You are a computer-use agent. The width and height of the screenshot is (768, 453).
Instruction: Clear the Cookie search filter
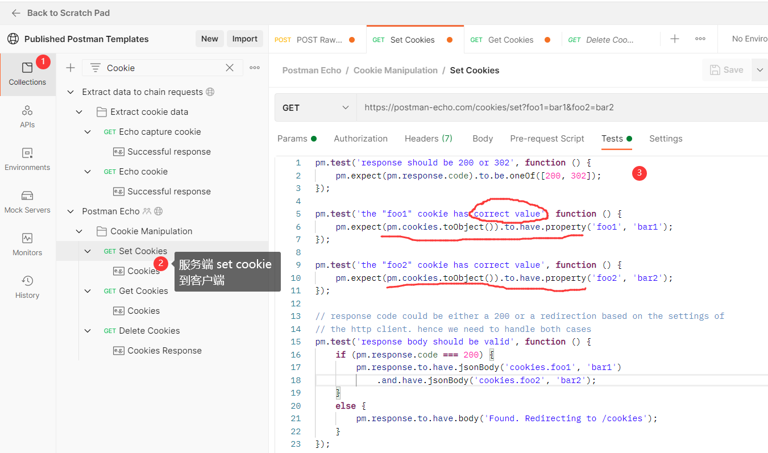coord(230,68)
